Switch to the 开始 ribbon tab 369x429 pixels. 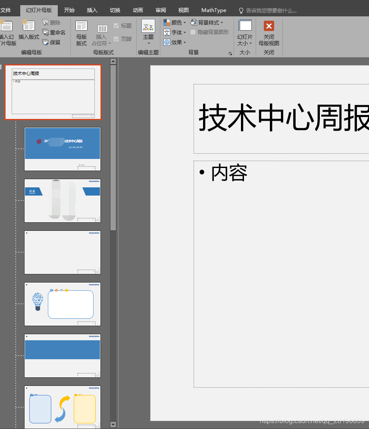69,10
